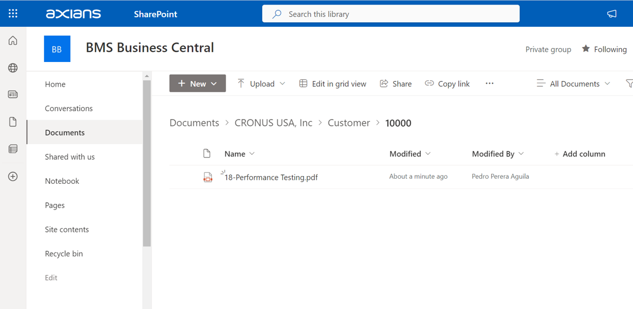Screen dimensions: 633x309
Task: Click the megaphone icon in header
Action: 612,14
